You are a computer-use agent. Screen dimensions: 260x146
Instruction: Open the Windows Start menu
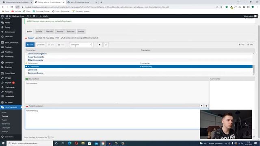pos(3,143)
